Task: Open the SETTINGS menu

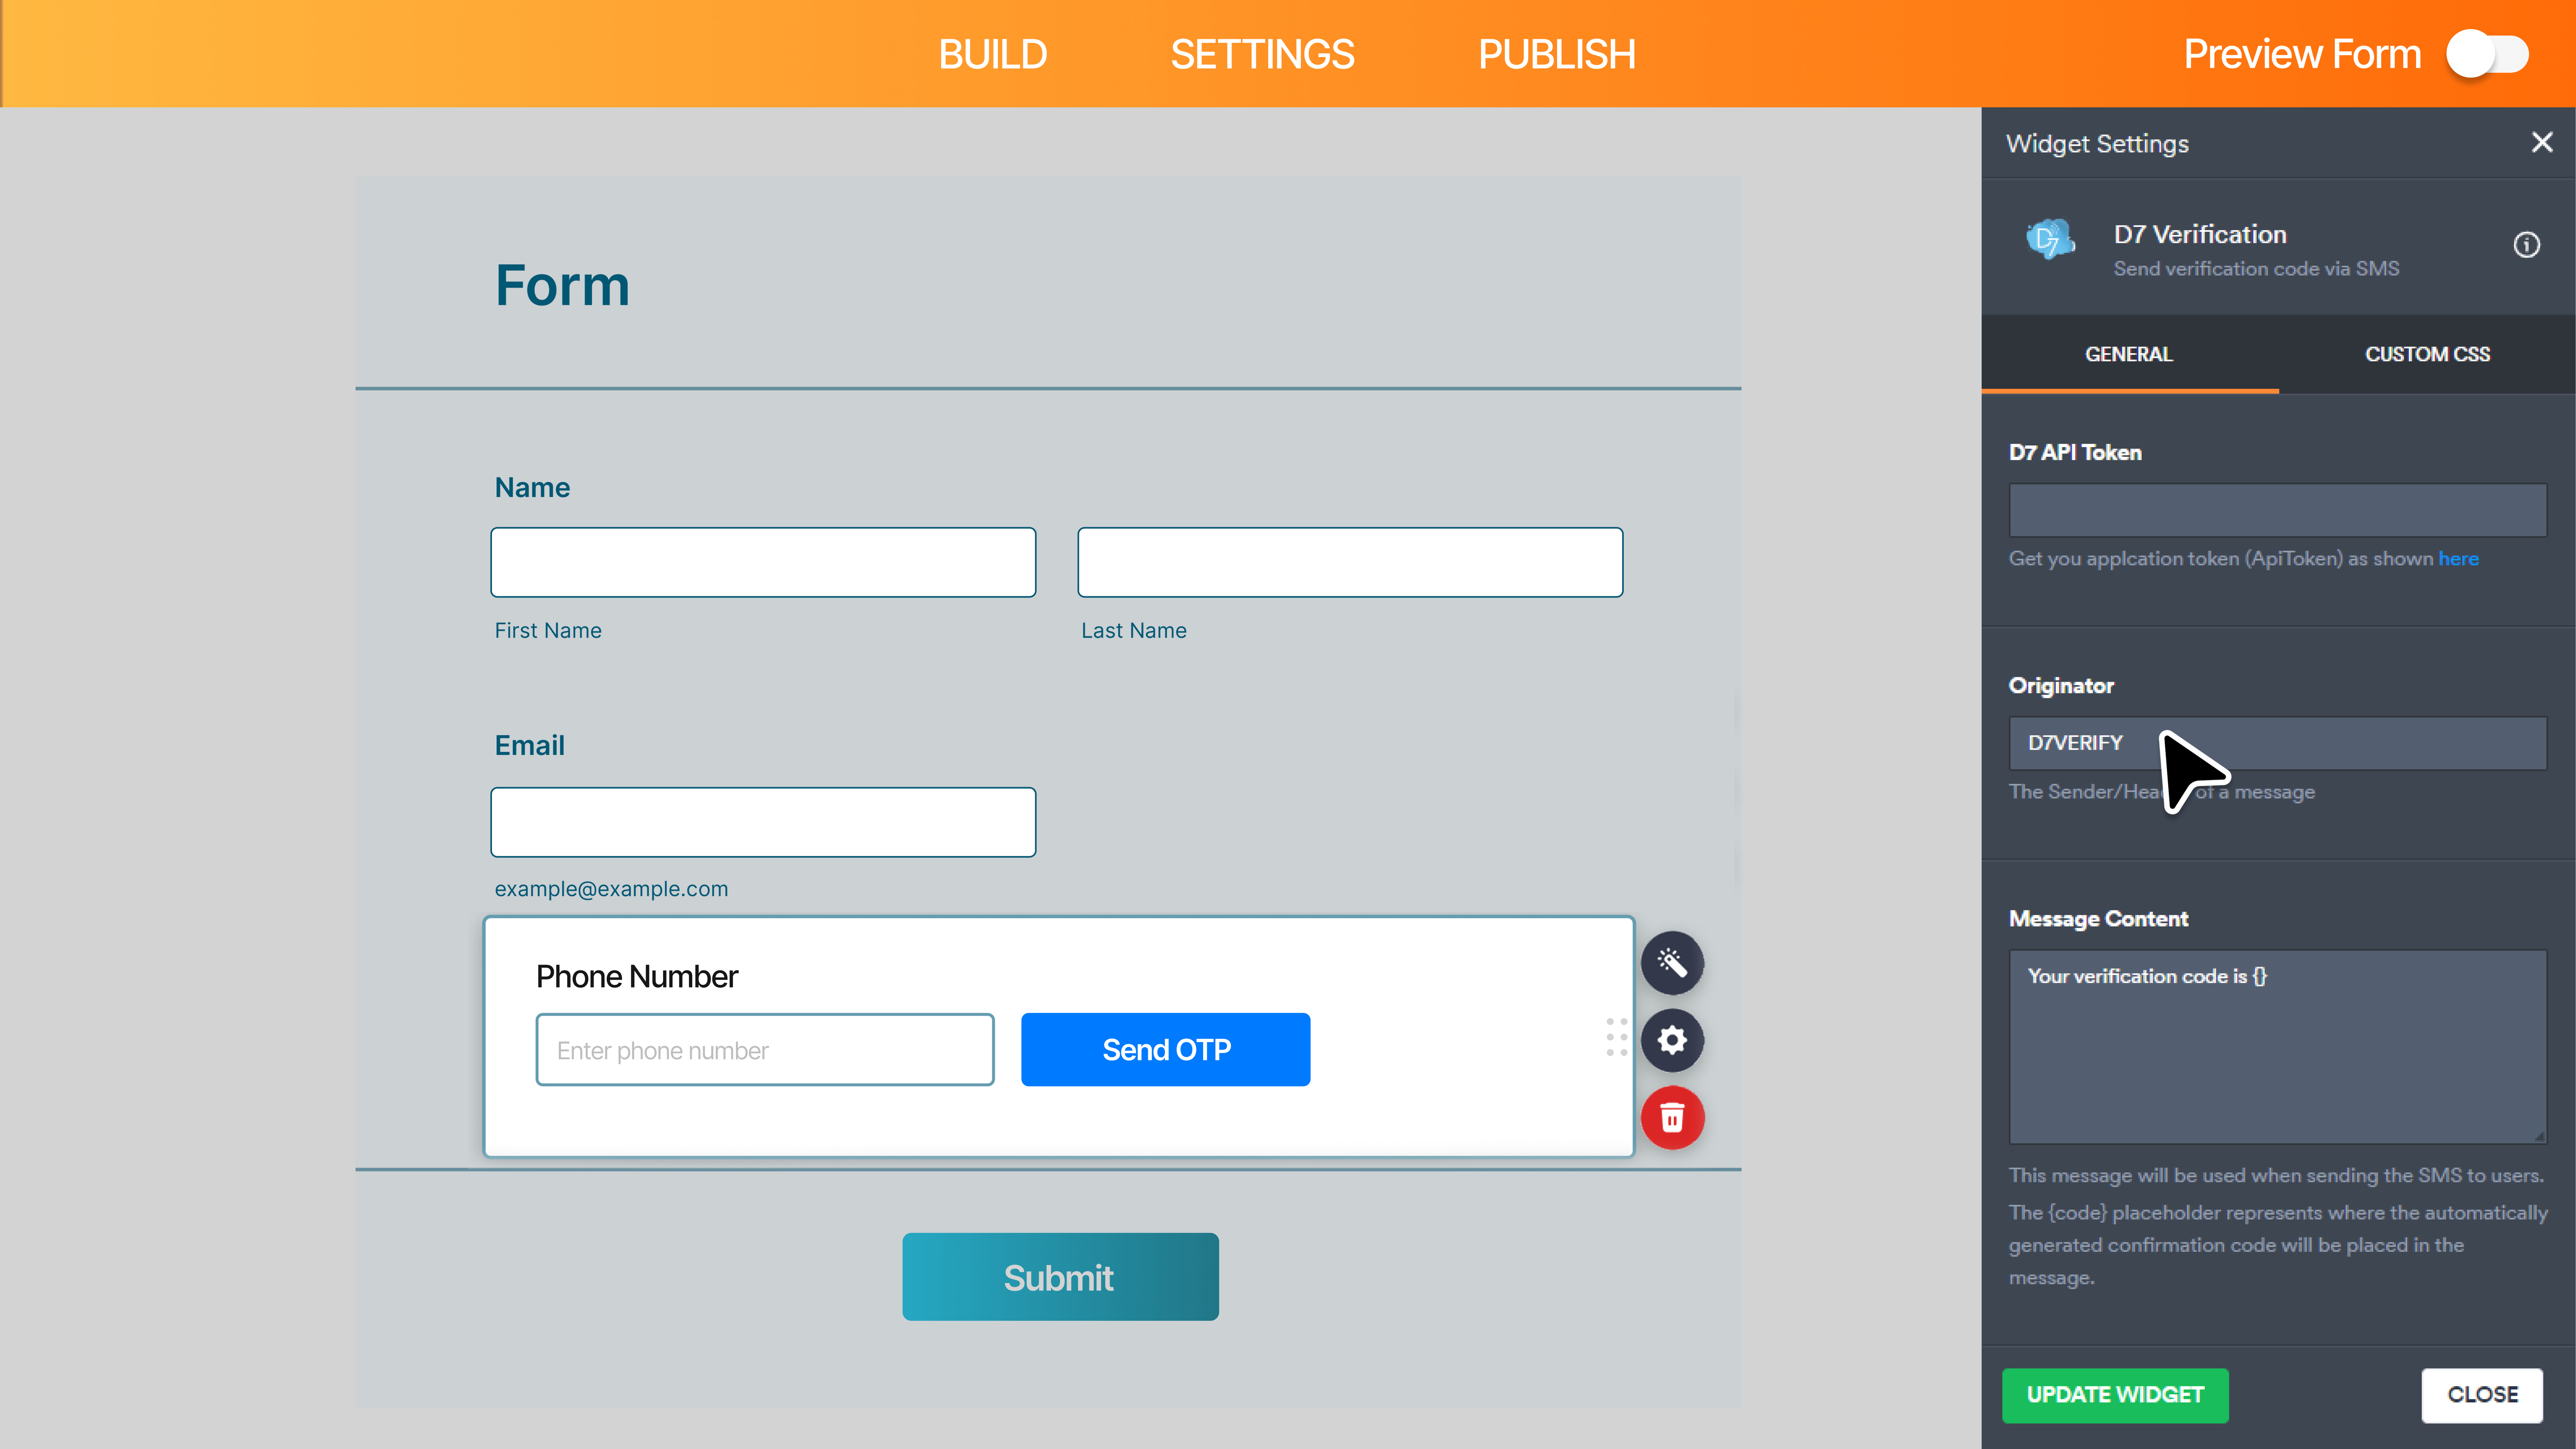Action: tap(1262, 54)
